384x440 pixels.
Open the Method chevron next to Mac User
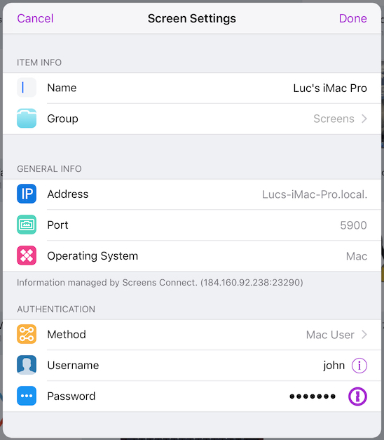pyautogui.click(x=364, y=335)
